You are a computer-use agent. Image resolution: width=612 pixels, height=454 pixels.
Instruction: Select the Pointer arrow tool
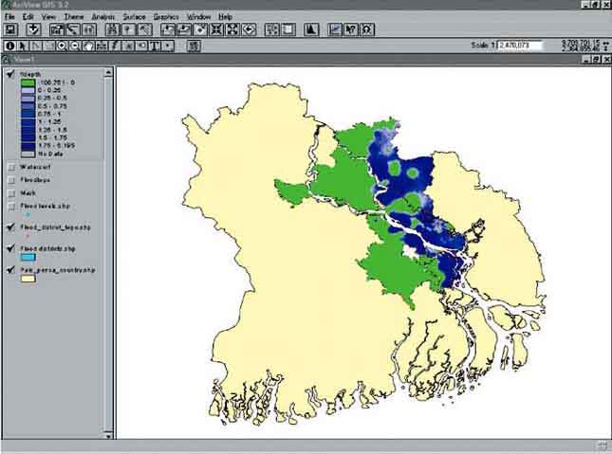tap(23, 45)
